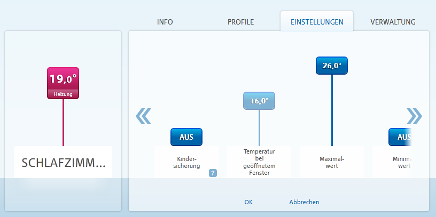Open the INFO tab
The width and height of the screenshot is (436, 217).
point(165,22)
